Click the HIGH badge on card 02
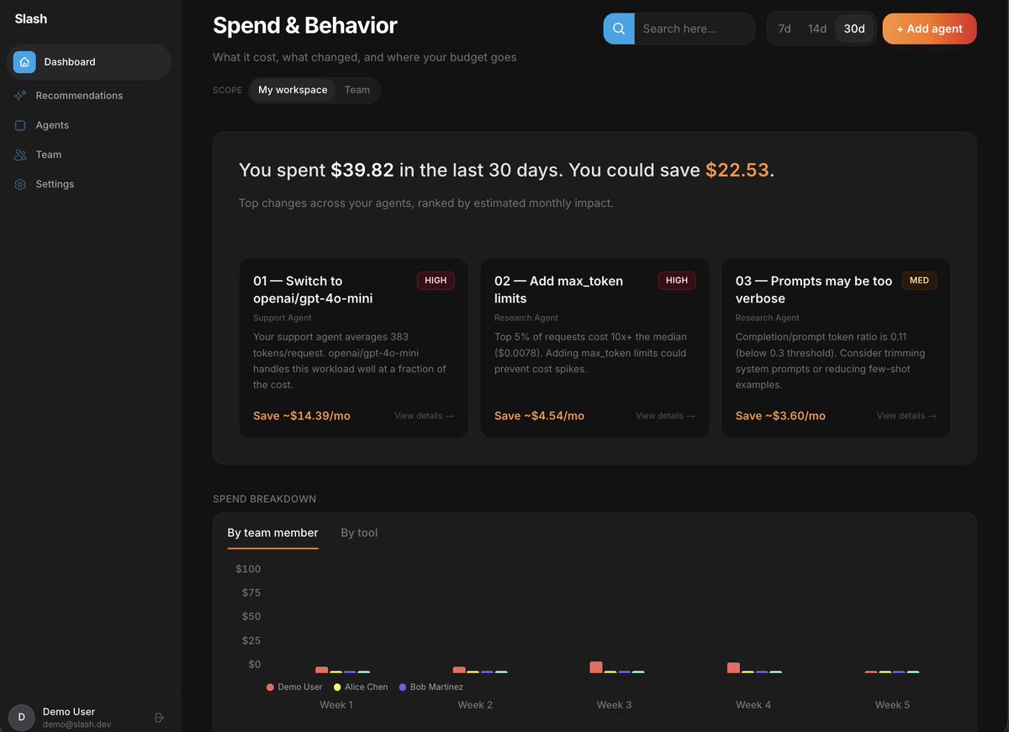The image size is (1009, 732). pyautogui.click(x=677, y=281)
